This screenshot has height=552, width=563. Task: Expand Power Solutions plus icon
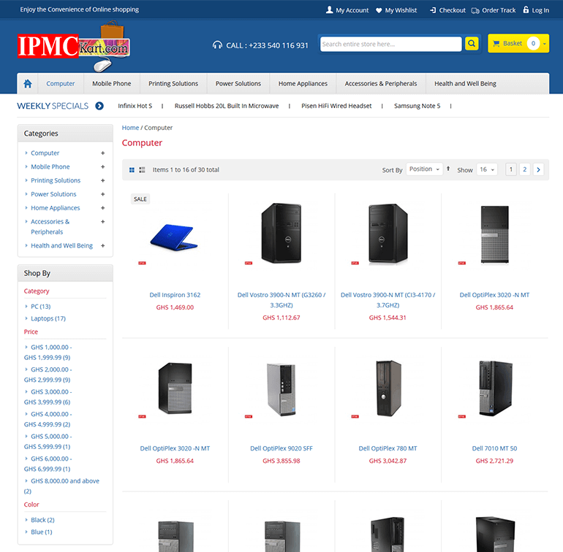point(102,194)
